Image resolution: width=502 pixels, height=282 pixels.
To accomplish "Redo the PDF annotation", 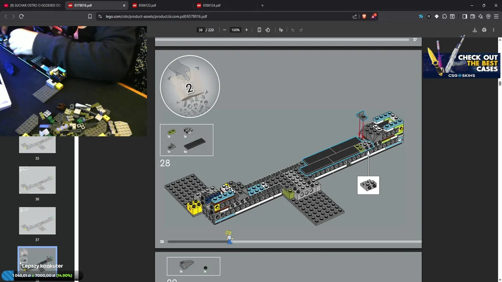I will [301, 30].
